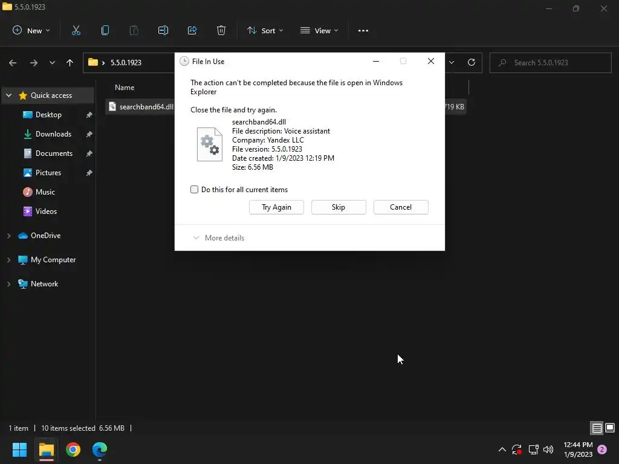Open the View dropdown menu

[319, 30]
